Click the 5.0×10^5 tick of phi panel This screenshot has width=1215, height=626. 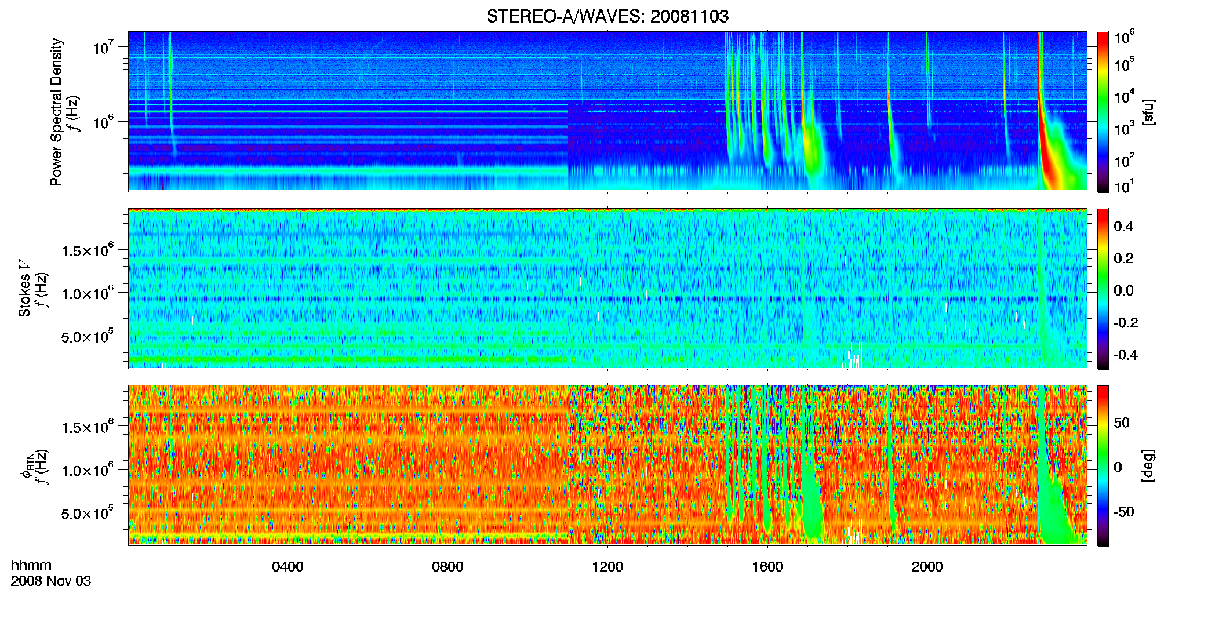[x=87, y=513]
